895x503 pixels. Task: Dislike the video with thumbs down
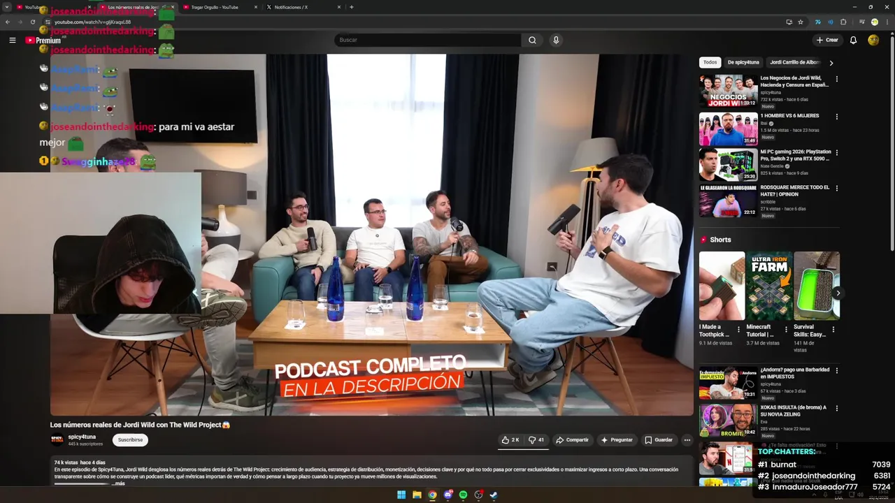click(x=536, y=440)
